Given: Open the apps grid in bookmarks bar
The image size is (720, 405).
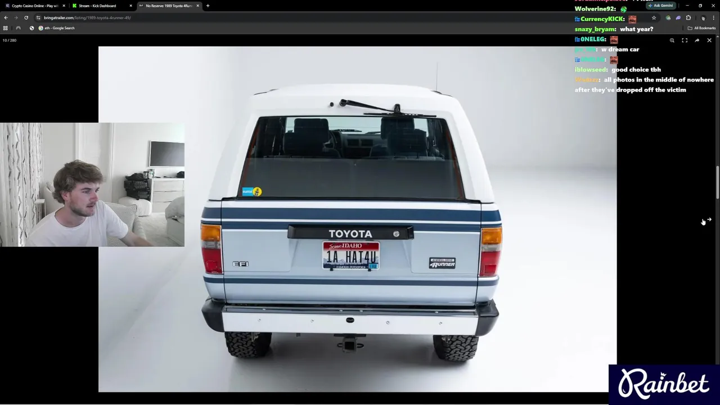Looking at the screenshot, I should point(6,28).
